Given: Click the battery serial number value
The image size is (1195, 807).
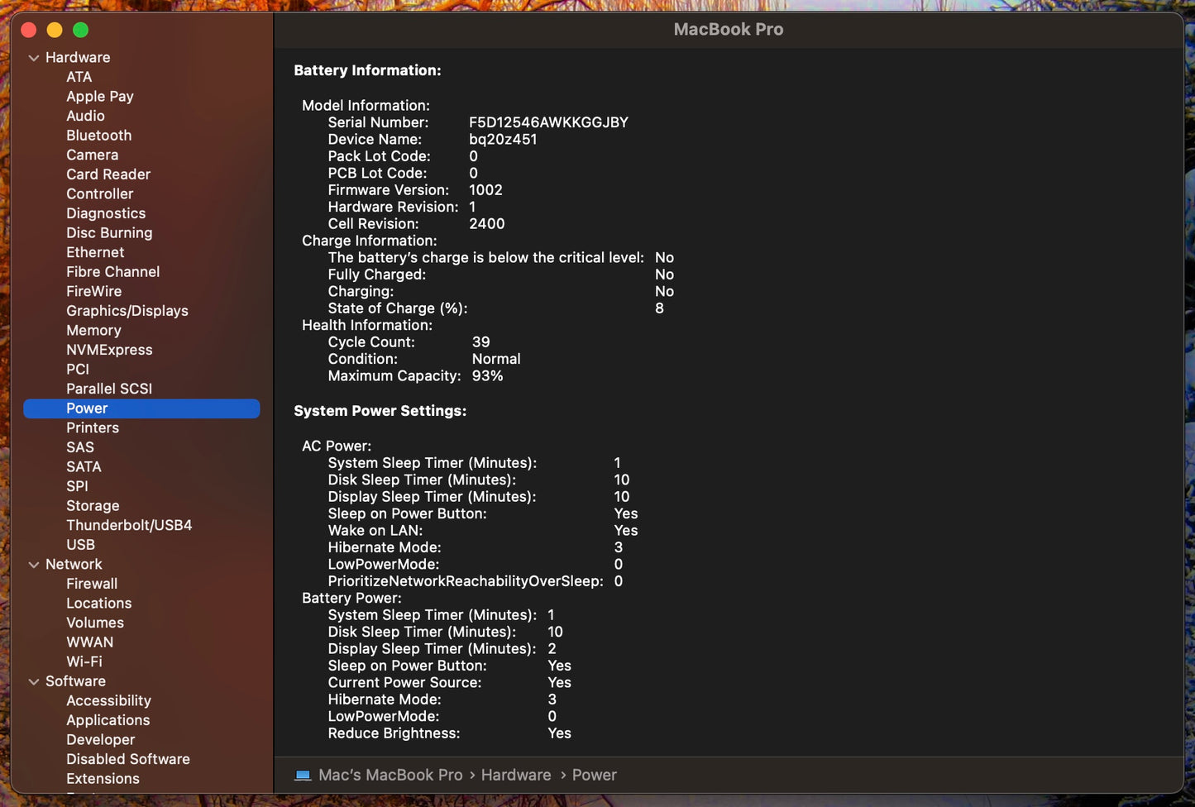Looking at the screenshot, I should point(548,122).
